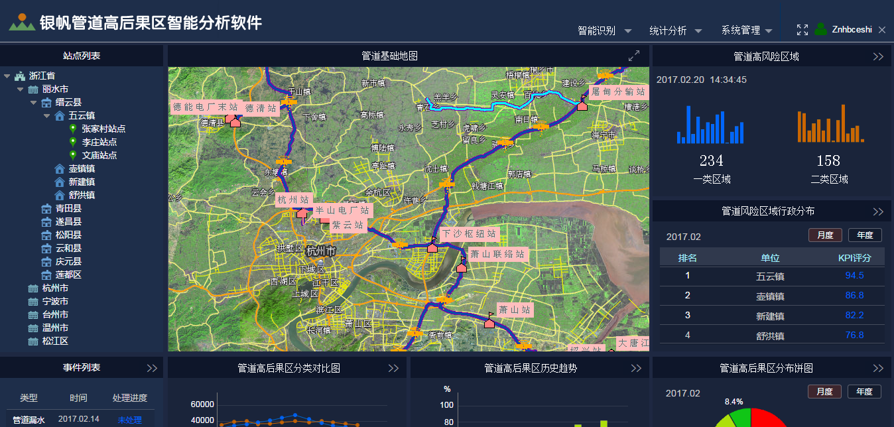
Task: Click the house icon next to 新建镇
Action: [x=60, y=182]
